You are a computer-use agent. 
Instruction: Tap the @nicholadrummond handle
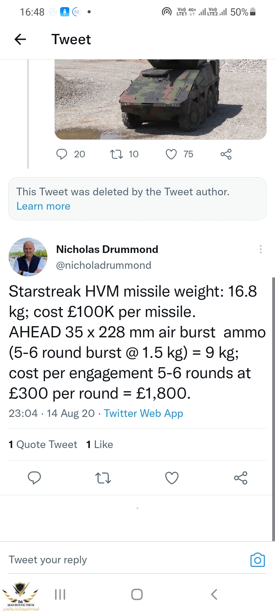tap(104, 265)
